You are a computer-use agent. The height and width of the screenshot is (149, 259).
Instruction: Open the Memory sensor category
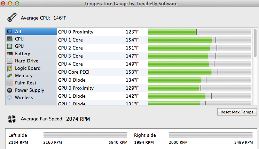[x=31, y=75]
